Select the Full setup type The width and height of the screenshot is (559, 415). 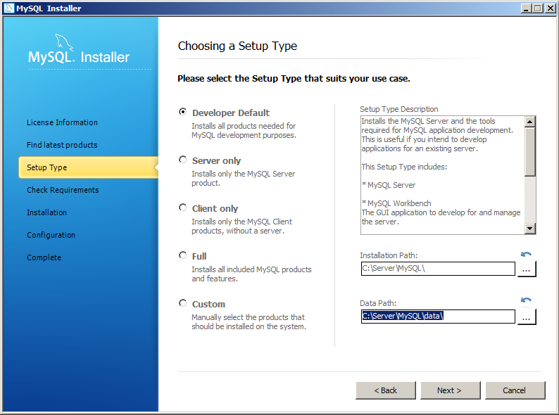click(x=182, y=255)
